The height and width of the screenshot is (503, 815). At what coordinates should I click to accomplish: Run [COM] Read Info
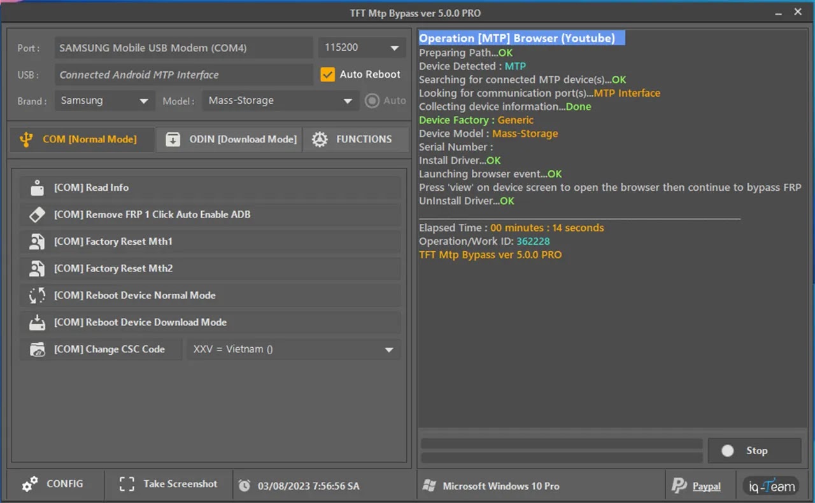point(210,188)
